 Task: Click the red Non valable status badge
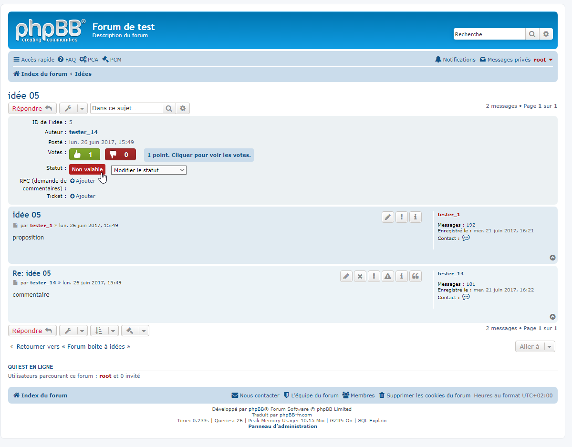pos(87,169)
